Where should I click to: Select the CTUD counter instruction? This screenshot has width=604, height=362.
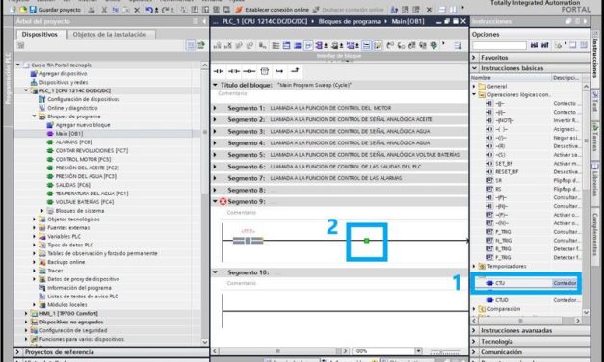click(x=502, y=300)
